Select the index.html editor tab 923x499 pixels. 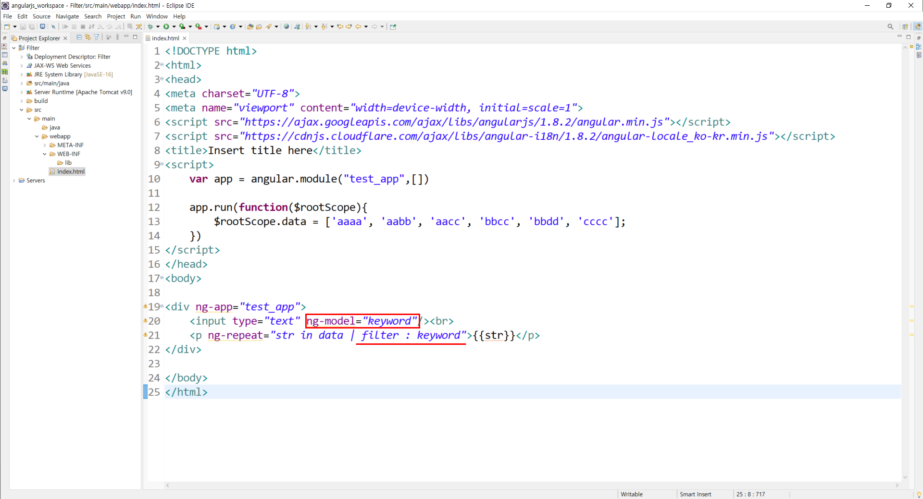click(165, 38)
